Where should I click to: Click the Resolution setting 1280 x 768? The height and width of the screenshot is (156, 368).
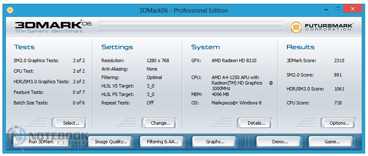tap(158, 61)
